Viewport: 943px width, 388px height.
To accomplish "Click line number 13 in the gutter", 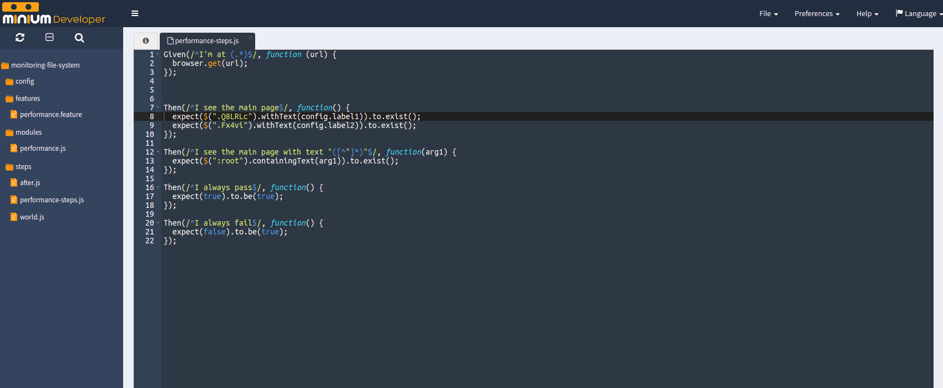I will coord(150,161).
